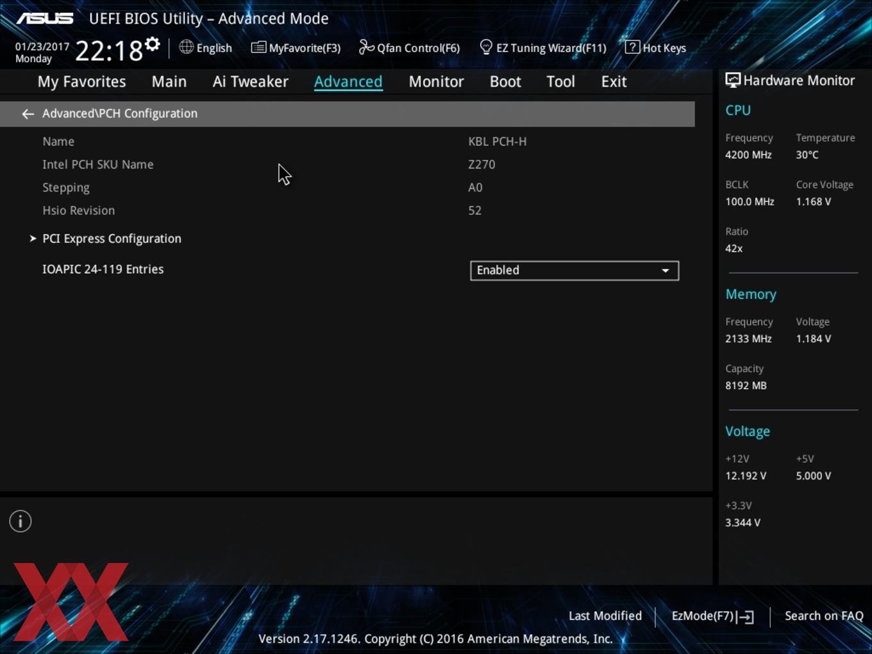Click the Memory section heading
Image resolution: width=872 pixels, height=654 pixels.
[751, 294]
